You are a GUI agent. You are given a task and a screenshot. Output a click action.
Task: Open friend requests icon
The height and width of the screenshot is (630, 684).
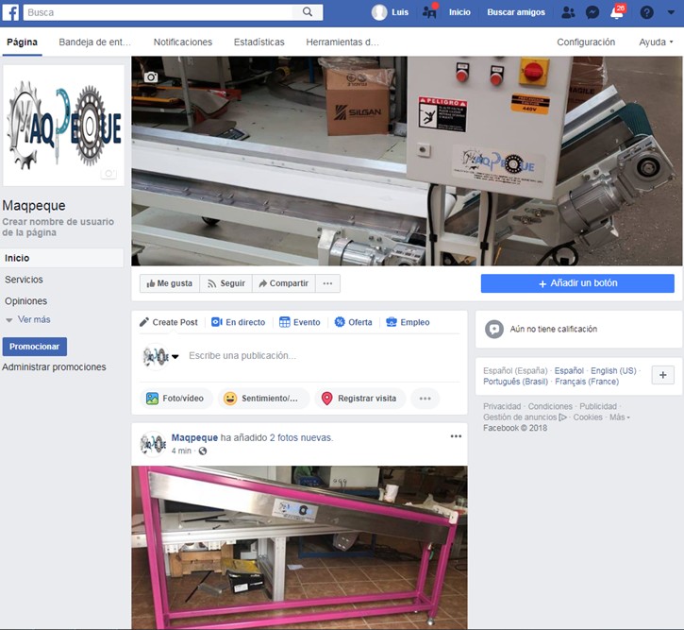pyautogui.click(x=568, y=12)
